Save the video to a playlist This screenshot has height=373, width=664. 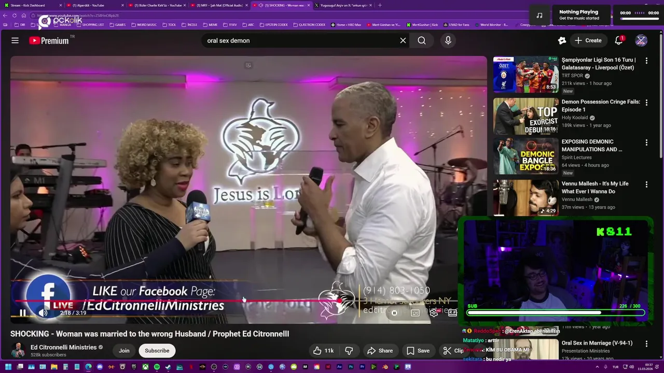tap(418, 351)
